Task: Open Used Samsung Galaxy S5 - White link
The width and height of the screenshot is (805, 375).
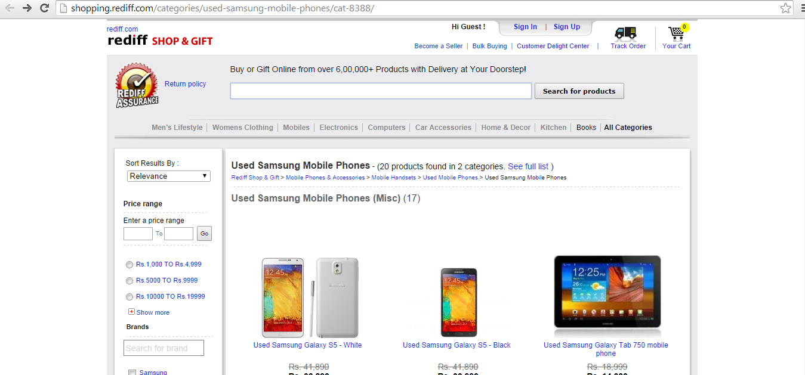Action: pos(307,345)
